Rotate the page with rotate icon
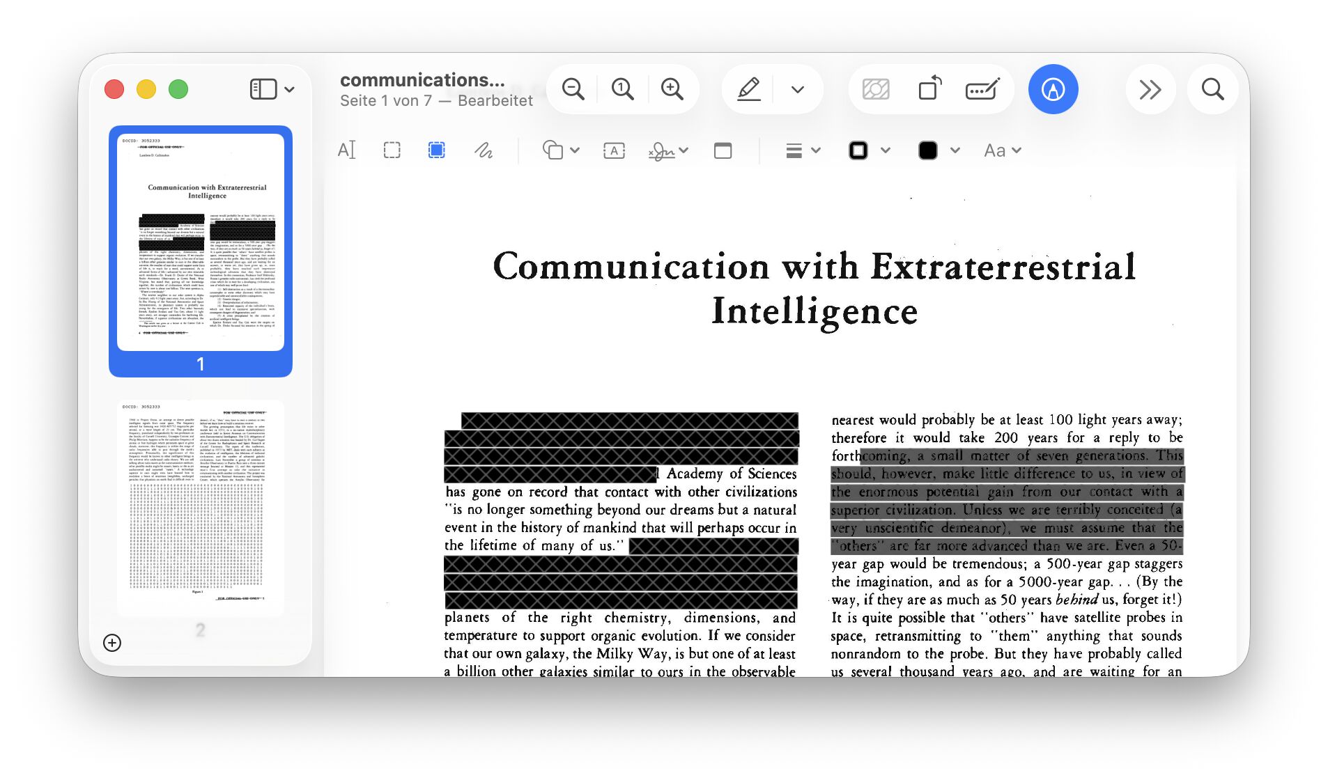 pyautogui.click(x=929, y=89)
